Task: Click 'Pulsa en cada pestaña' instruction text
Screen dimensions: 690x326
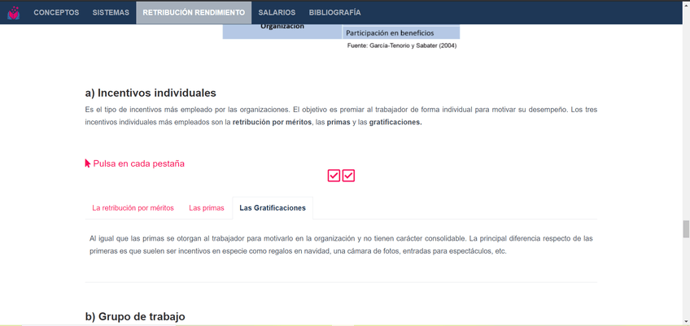Action: point(138,163)
